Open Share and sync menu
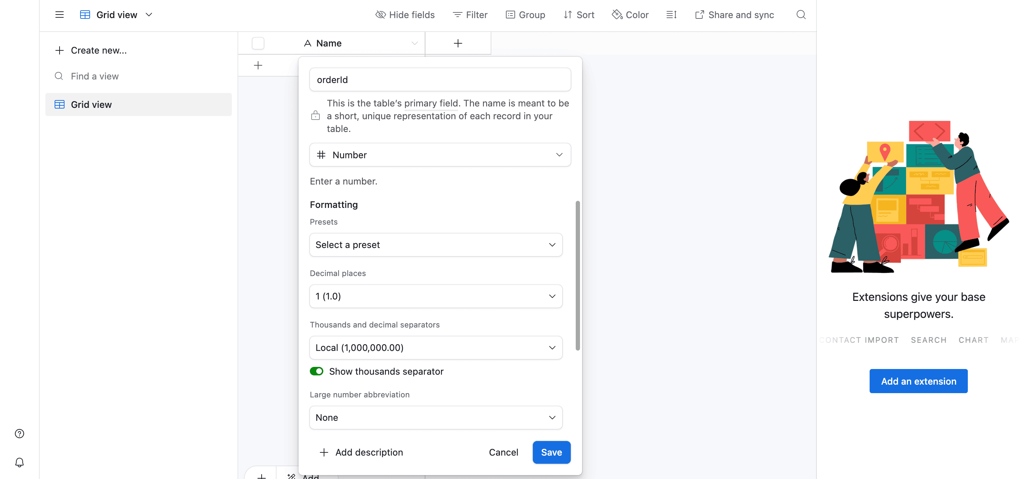This screenshot has width=1021, height=479. [735, 15]
